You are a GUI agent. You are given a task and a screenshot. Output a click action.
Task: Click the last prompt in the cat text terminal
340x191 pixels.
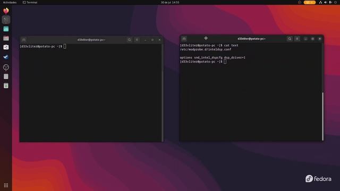coord(203,62)
